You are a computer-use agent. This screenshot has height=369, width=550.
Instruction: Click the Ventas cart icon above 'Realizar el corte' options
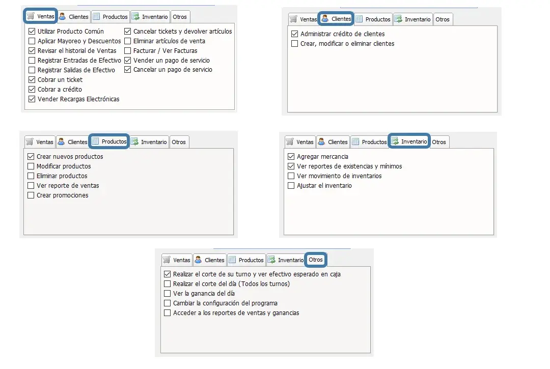[166, 260]
